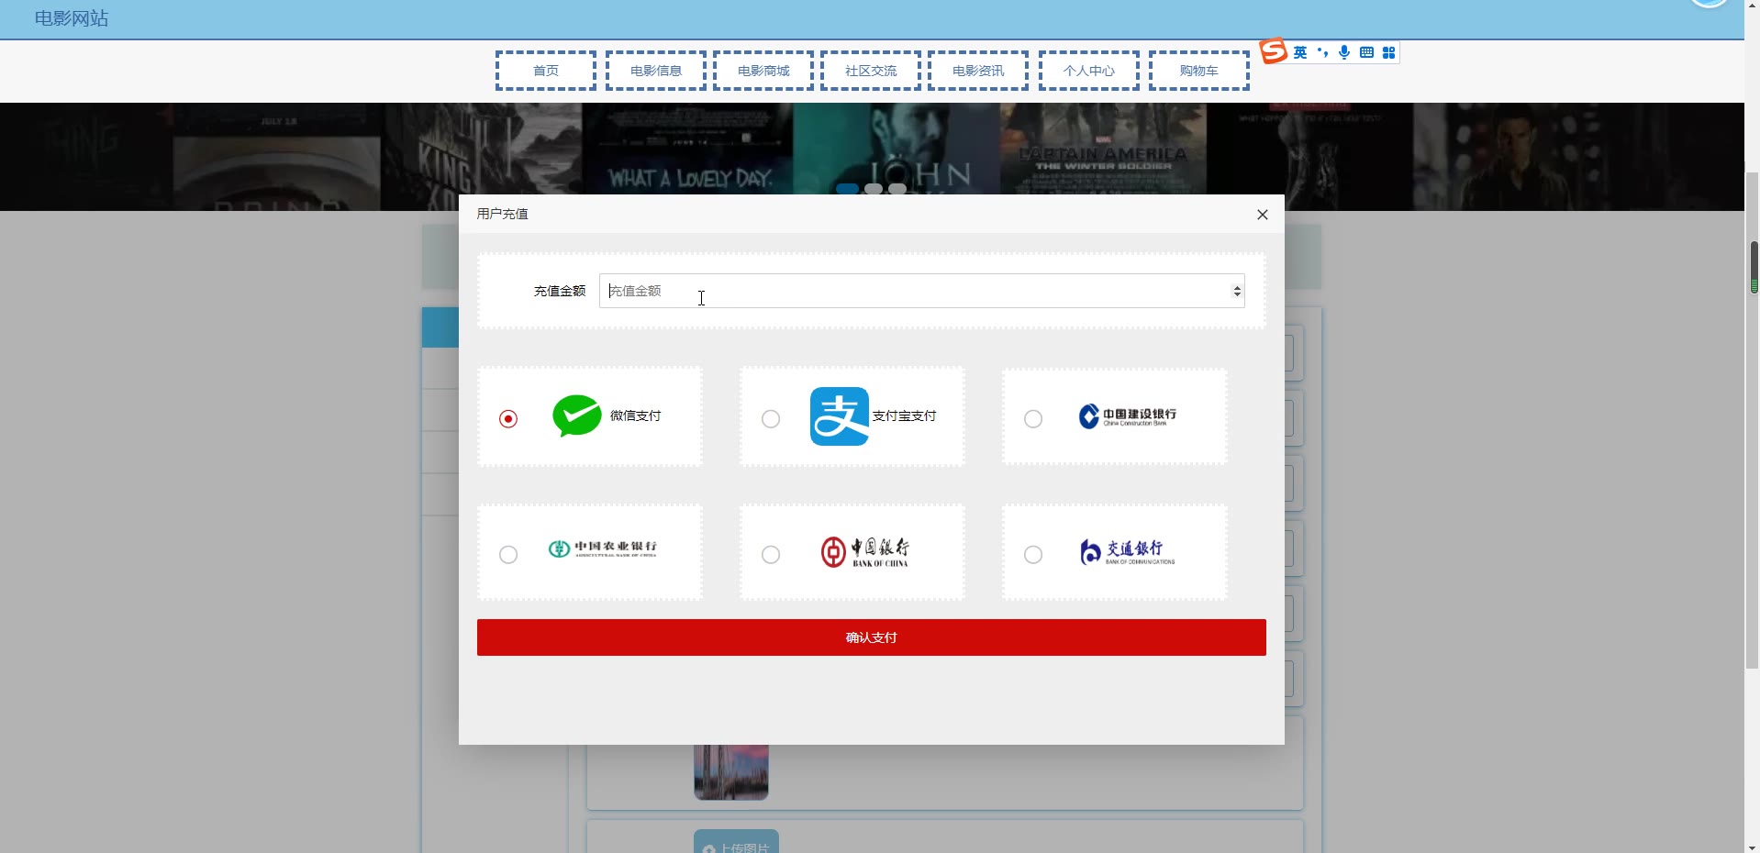Click the China Construction Bank logo
This screenshot has width=1760, height=853.
point(1128,416)
